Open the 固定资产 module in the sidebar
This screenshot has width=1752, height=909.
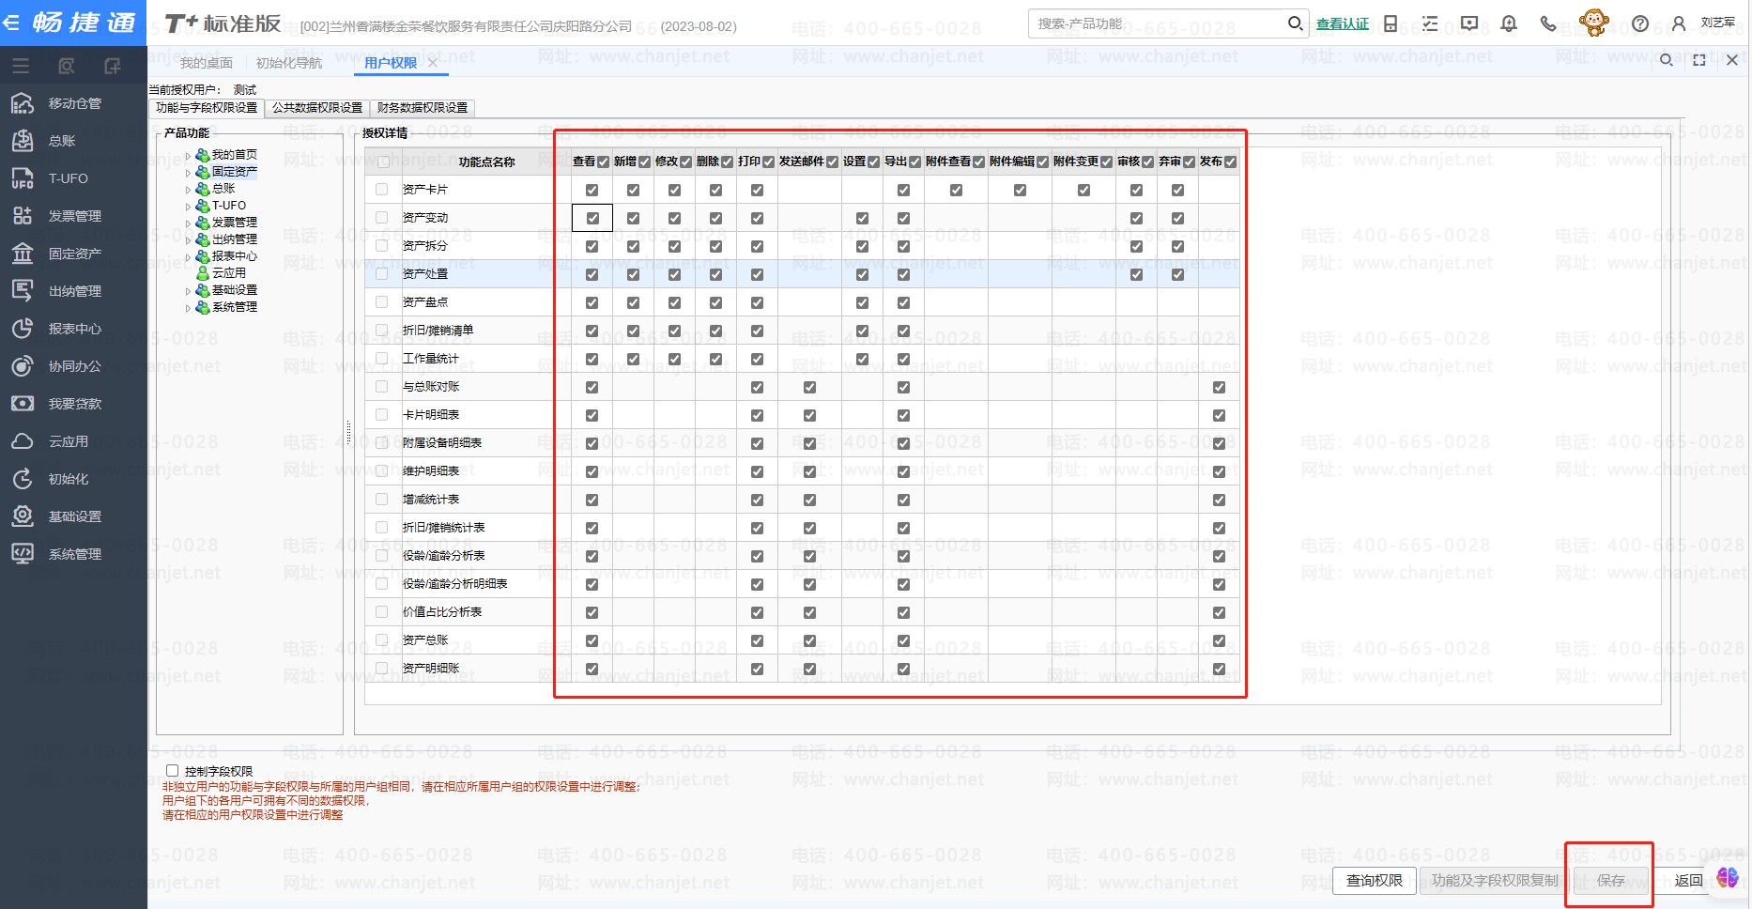73,254
